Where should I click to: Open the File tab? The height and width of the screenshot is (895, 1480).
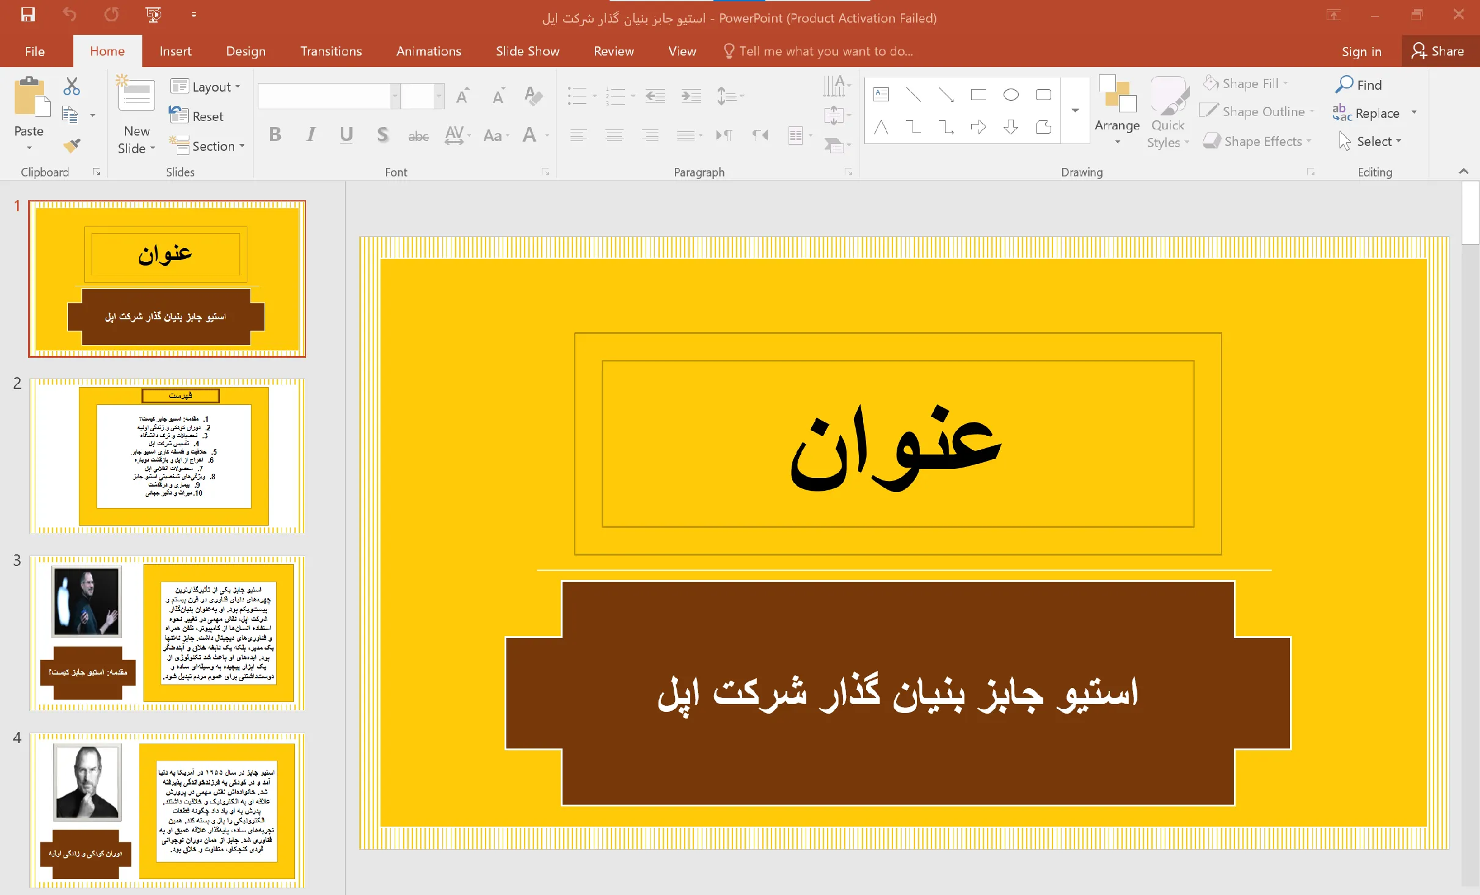coord(35,51)
